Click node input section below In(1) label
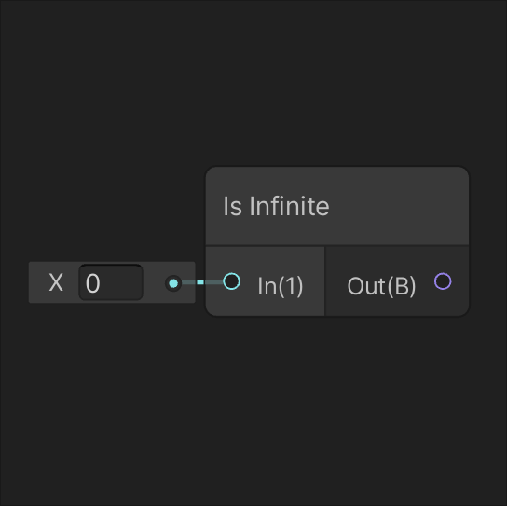This screenshot has width=507, height=506. tap(265, 307)
